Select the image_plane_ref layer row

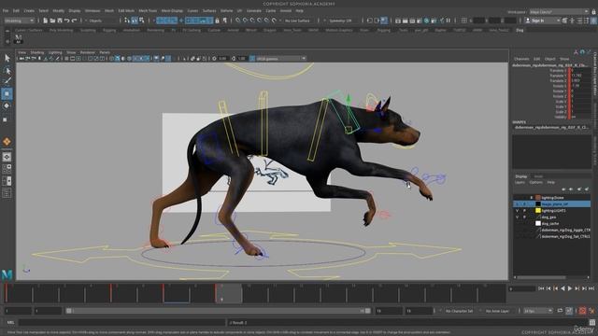tap(552, 203)
